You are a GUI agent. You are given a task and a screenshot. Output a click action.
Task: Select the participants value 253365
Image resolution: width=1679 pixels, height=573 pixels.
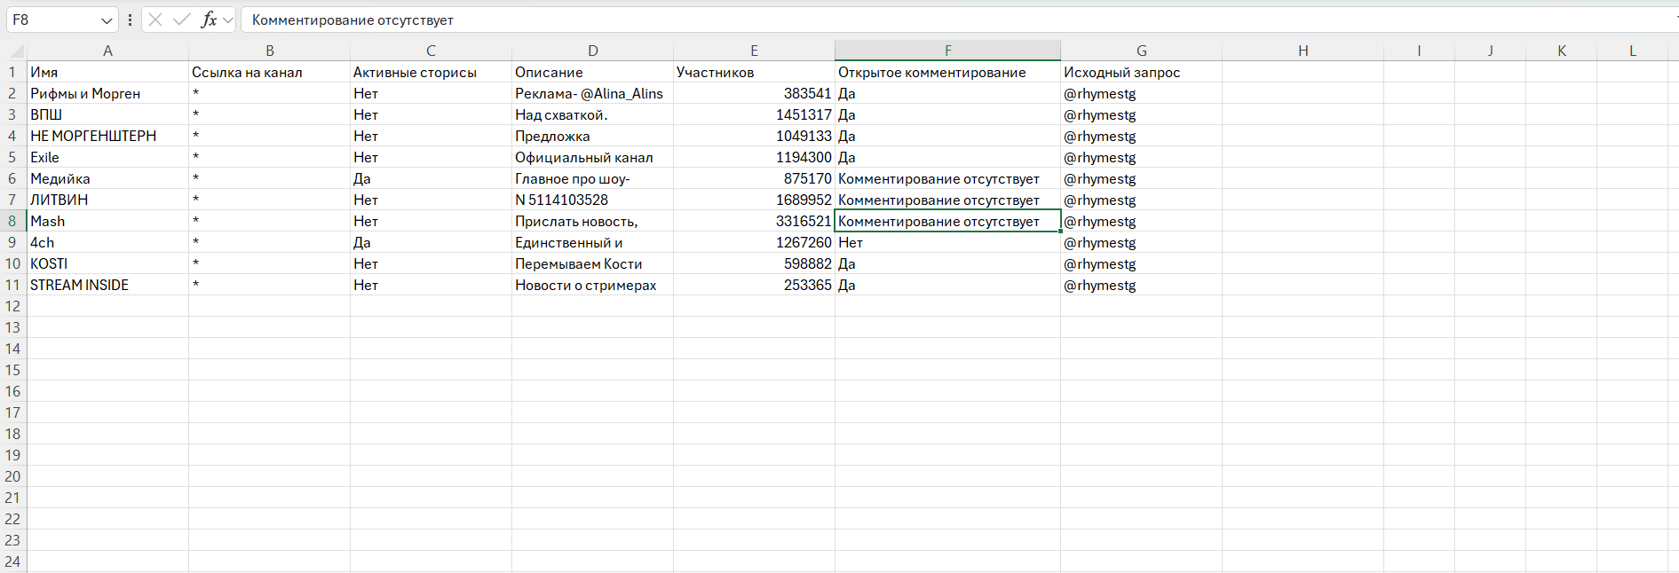[754, 285]
